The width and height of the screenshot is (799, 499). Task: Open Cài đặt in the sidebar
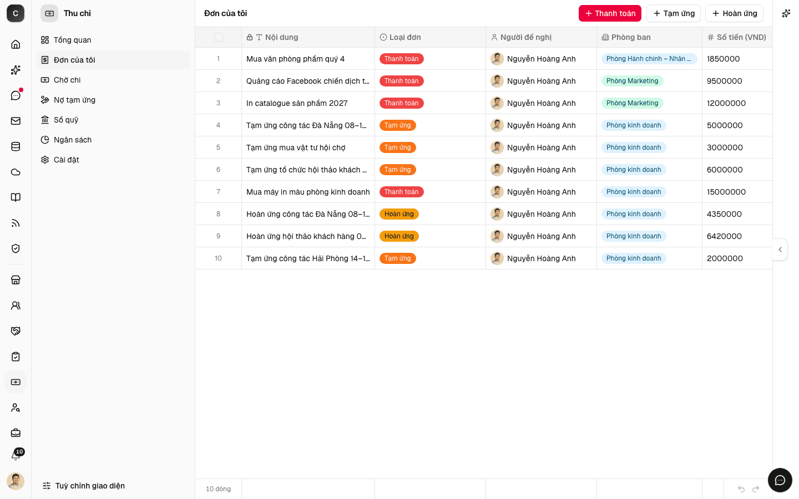coord(113,160)
